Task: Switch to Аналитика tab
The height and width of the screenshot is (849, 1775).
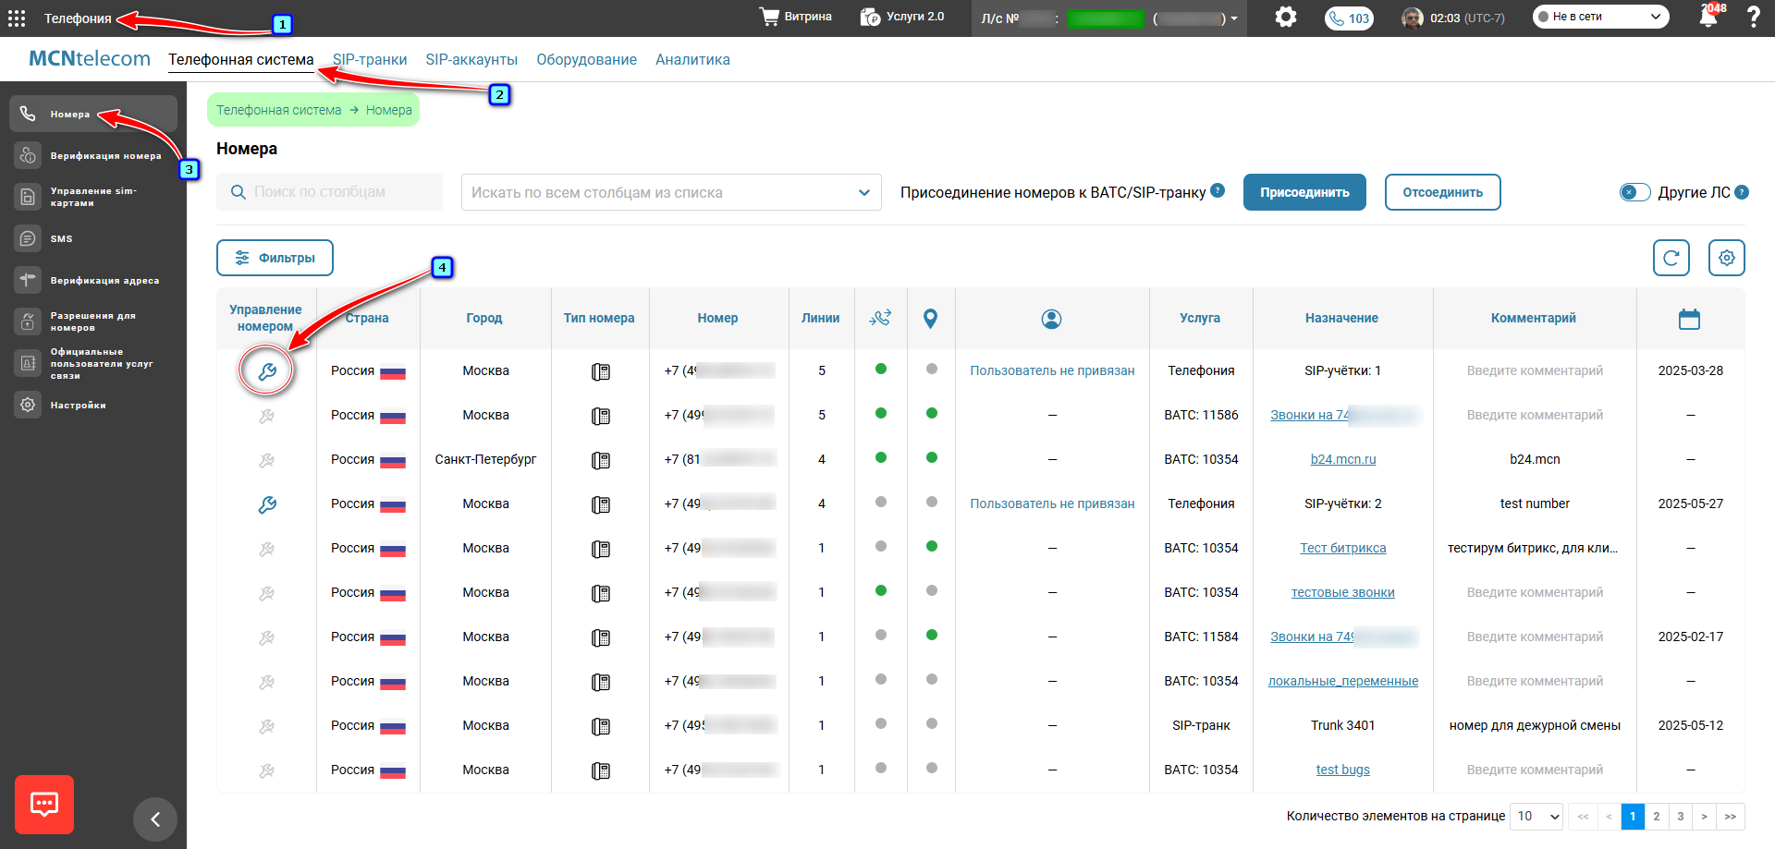Action: pos(692,60)
